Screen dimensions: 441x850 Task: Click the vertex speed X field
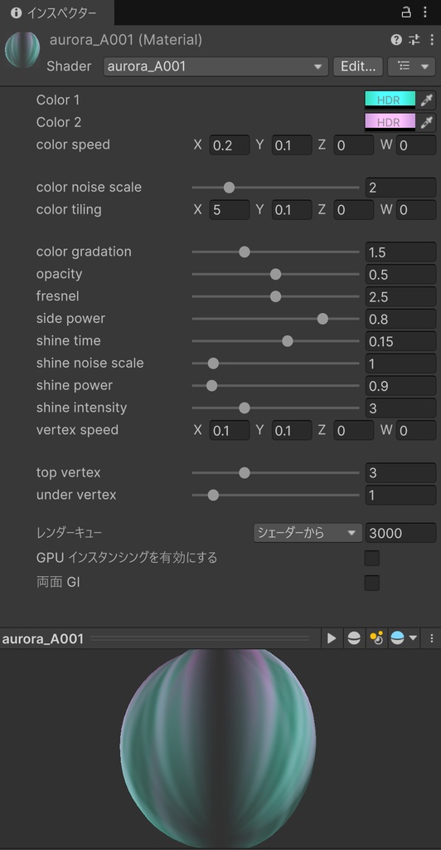point(230,431)
